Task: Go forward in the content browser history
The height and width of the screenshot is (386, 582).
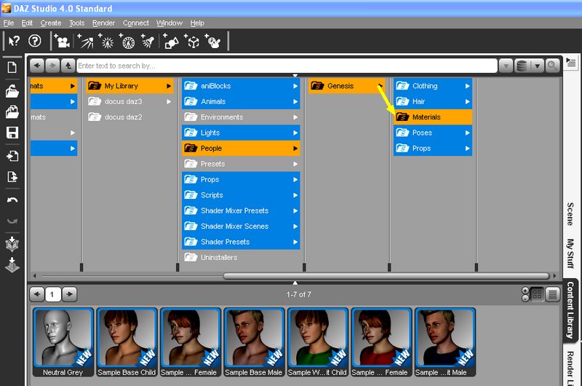Action: tap(52, 66)
